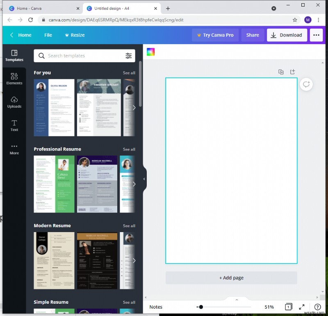The height and width of the screenshot is (316, 328).
Task: Switch to the Home - Canva tab
Action: point(43,8)
